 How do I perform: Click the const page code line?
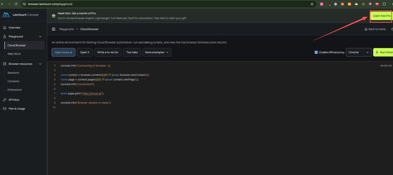100,80
